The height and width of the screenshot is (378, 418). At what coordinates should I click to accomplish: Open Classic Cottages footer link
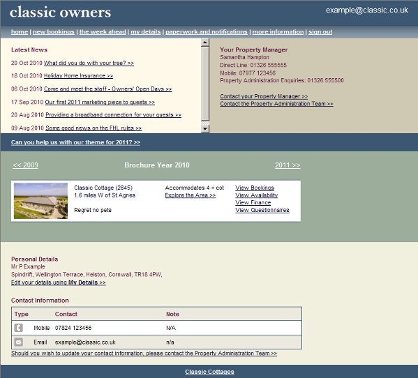click(x=209, y=372)
